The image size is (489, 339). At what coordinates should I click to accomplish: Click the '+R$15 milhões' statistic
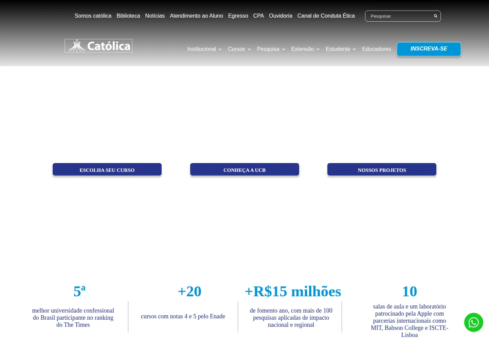[x=293, y=291]
